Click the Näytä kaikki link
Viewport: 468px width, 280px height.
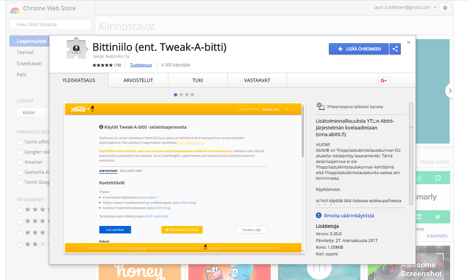[x=435, y=162]
